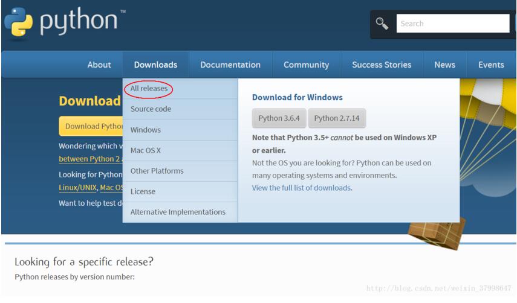This screenshot has width=517, height=303.
Task: Follow the Linux/UNIX link
Action: 77,188
